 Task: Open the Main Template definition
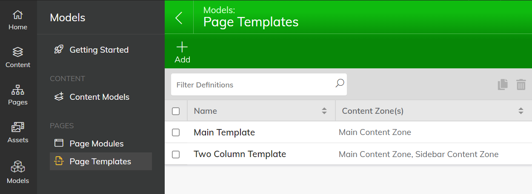224,132
